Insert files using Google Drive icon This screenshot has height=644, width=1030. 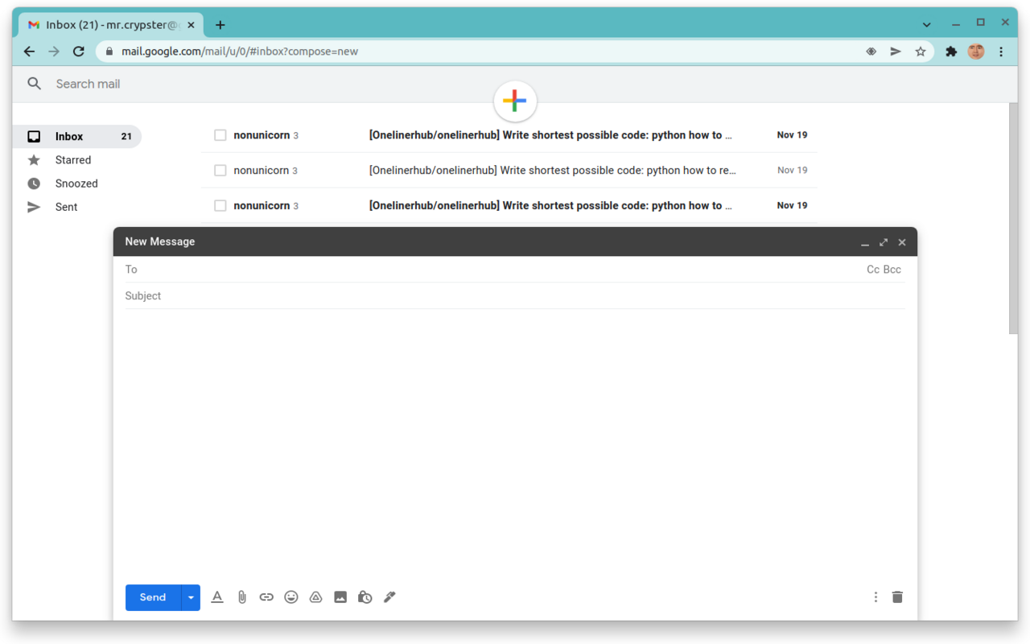[316, 597]
